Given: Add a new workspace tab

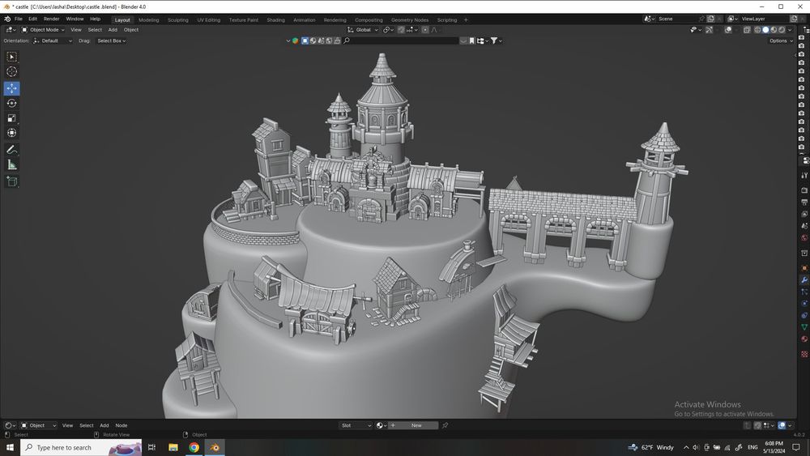Looking at the screenshot, I should click(x=466, y=20).
